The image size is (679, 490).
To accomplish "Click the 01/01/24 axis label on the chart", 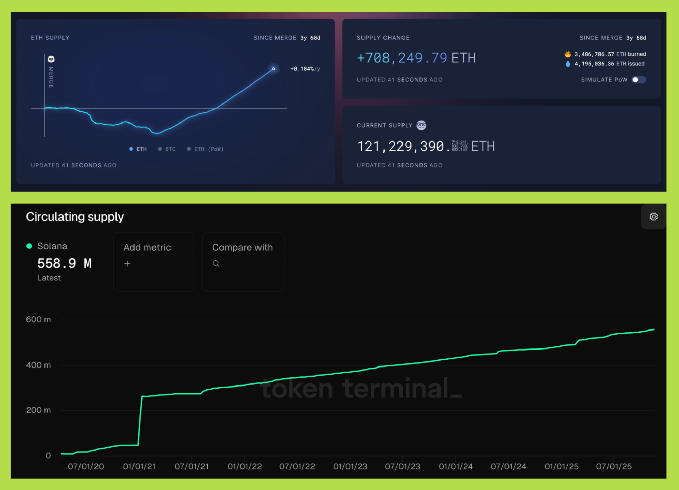I will click(455, 466).
